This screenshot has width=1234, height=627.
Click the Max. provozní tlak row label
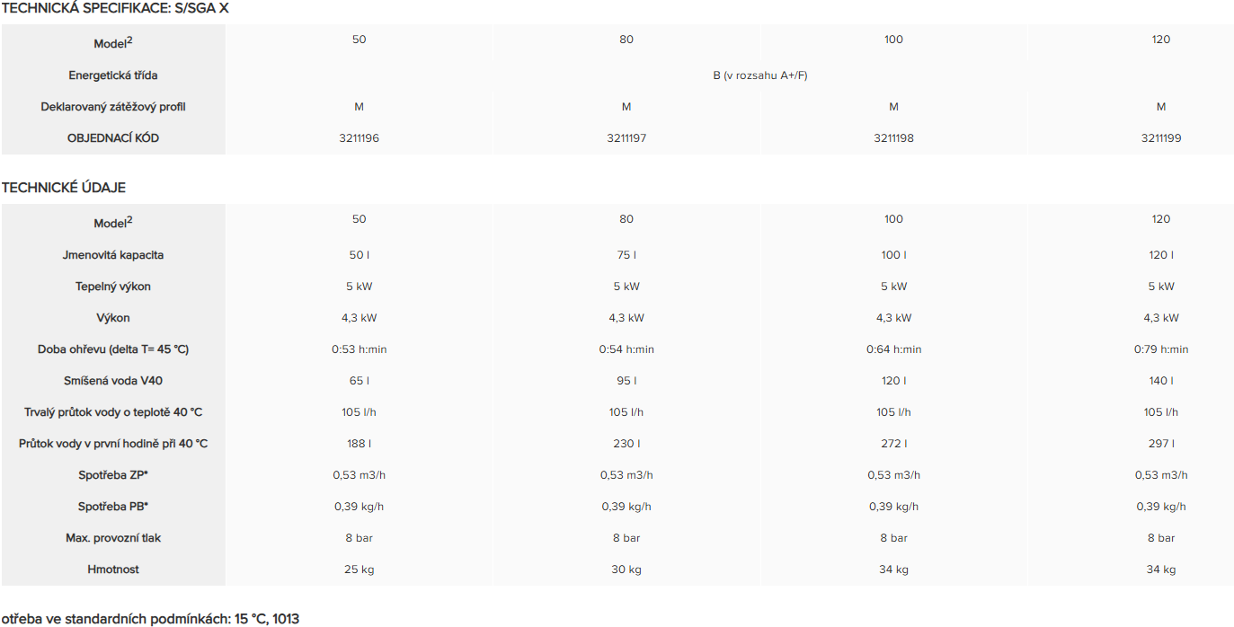click(x=113, y=538)
